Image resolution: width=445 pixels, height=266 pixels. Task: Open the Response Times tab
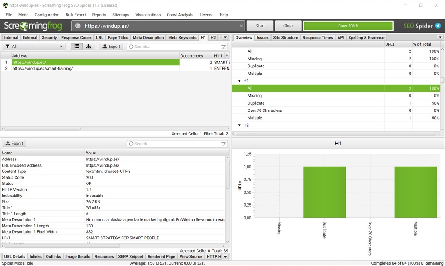click(x=318, y=37)
